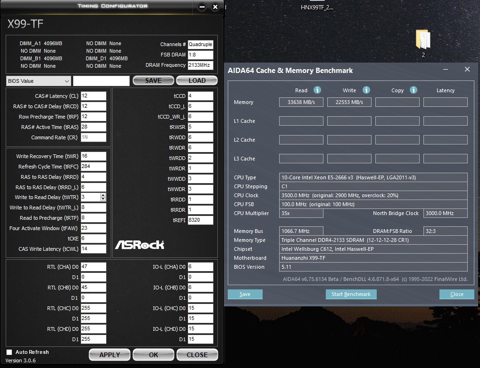Click the CAS Write Latency (tCWL) field
This screenshot has height=368, width=480.
tap(93, 249)
